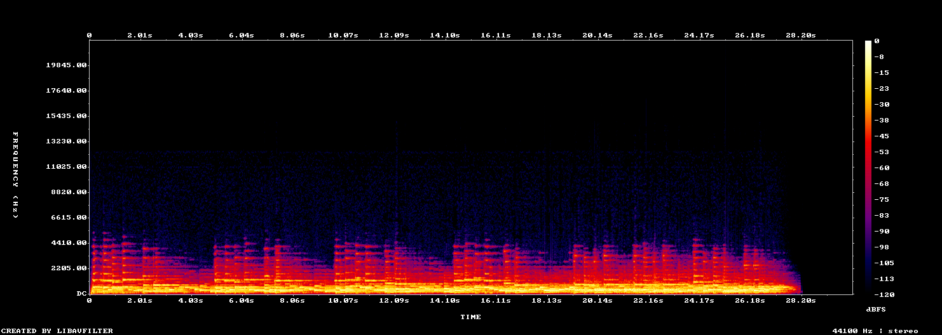Click the 44100 Hz | stereo caption
942x335 pixels.
pos(875,331)
